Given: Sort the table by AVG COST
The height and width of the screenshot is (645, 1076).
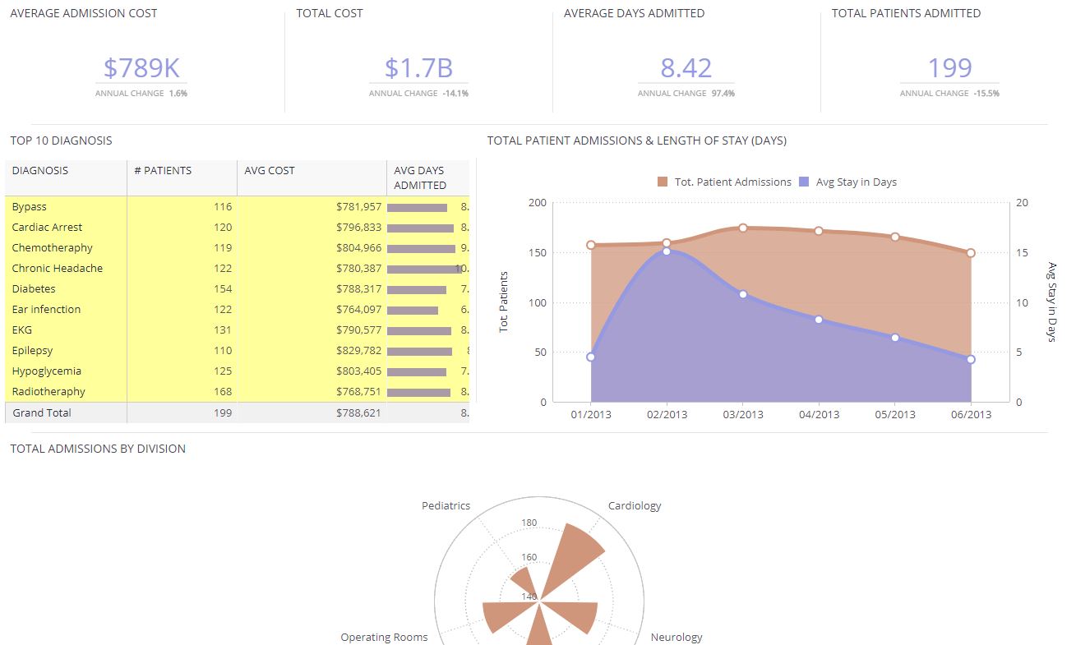Looking at the screenshot, I should tap(270, 170).
